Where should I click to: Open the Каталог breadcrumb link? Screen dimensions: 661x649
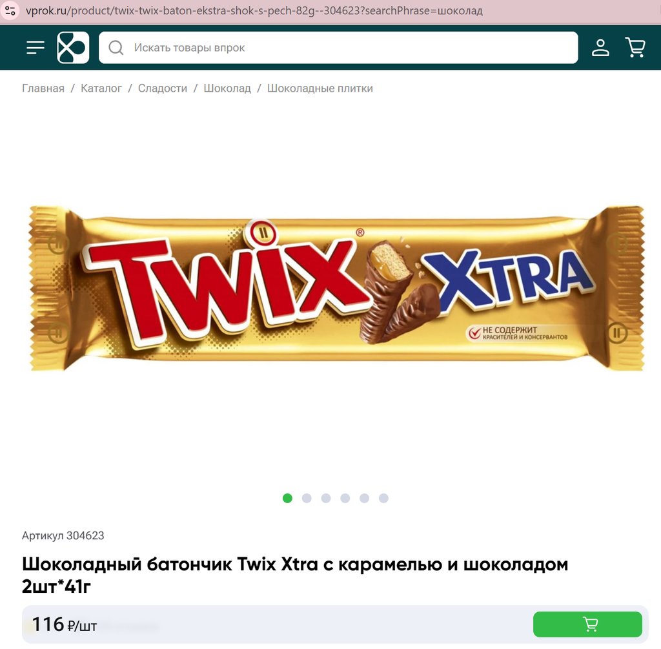tap(101, 88)
